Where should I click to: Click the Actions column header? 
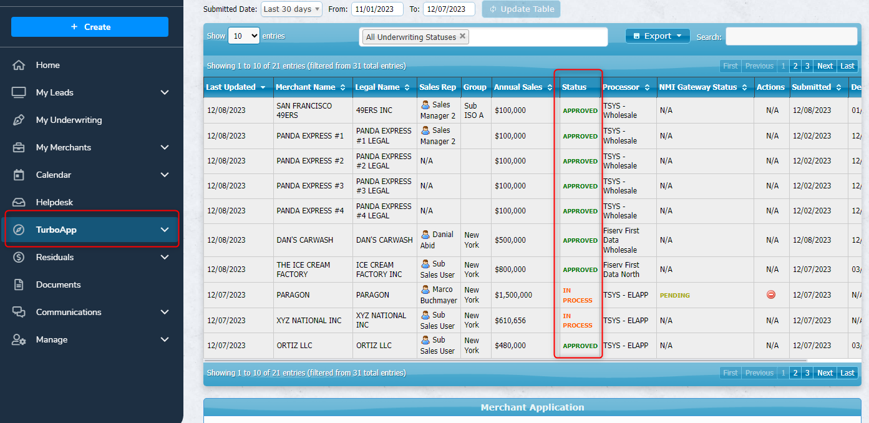click(771, 87)
